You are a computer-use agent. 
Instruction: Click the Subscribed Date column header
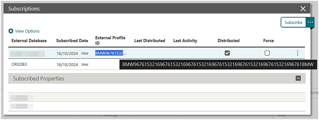coord(72,41)
